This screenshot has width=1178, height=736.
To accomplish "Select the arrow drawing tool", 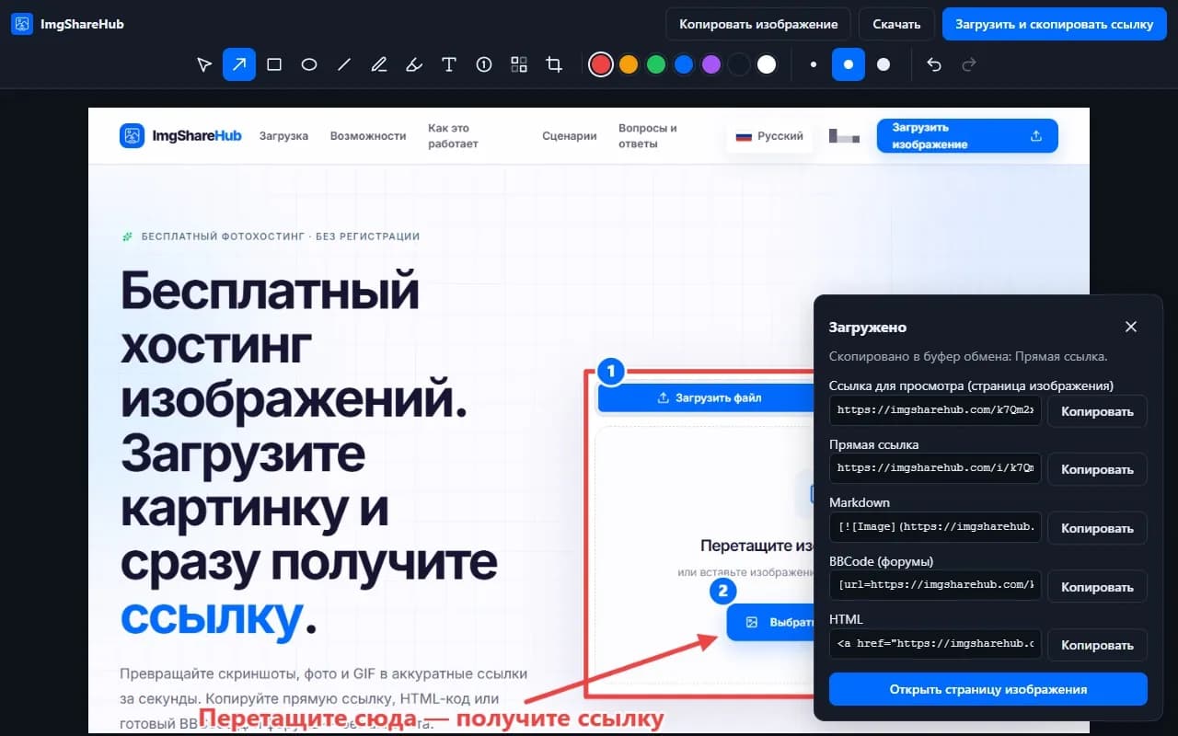I will [x=239, y=64].
